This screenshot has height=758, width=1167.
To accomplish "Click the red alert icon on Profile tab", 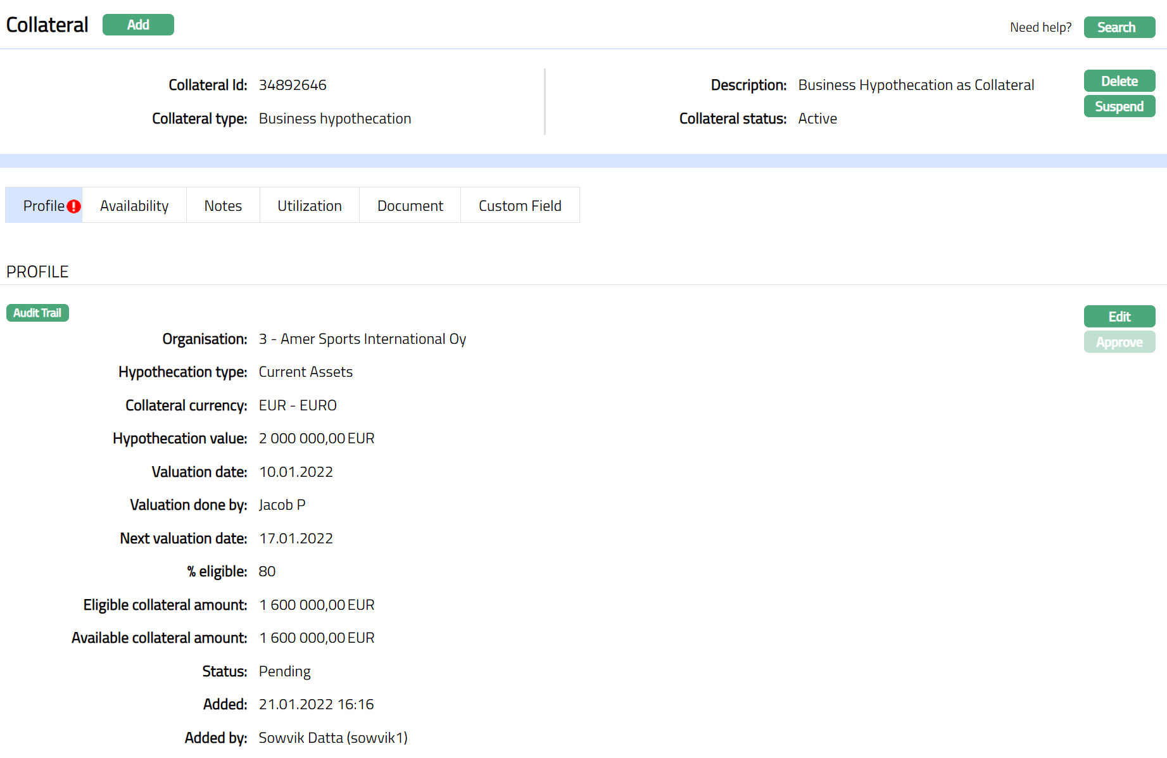I will click(74, 206).
